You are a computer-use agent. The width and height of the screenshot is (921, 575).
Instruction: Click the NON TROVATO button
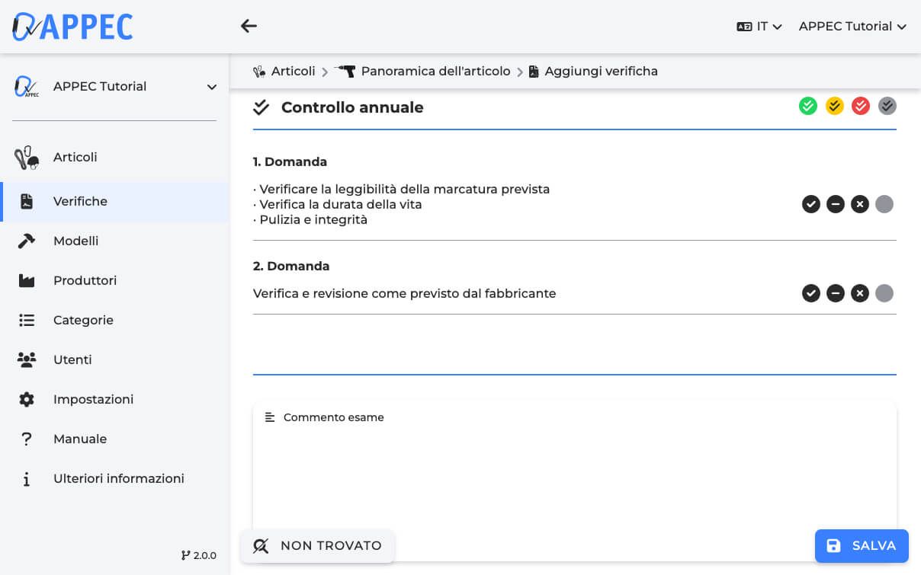point(317,545)
